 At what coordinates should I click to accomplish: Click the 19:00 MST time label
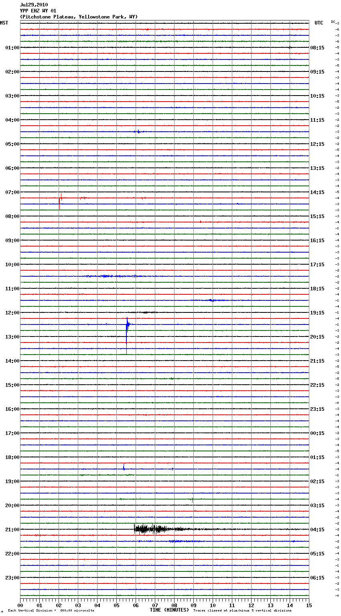12,481
